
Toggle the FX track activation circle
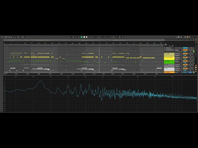point(165,68)
